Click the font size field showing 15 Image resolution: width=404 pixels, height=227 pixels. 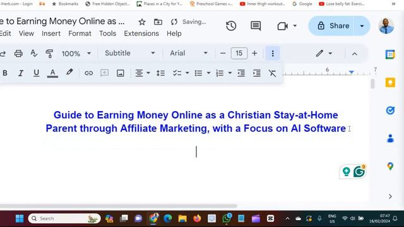pos(239,53)
